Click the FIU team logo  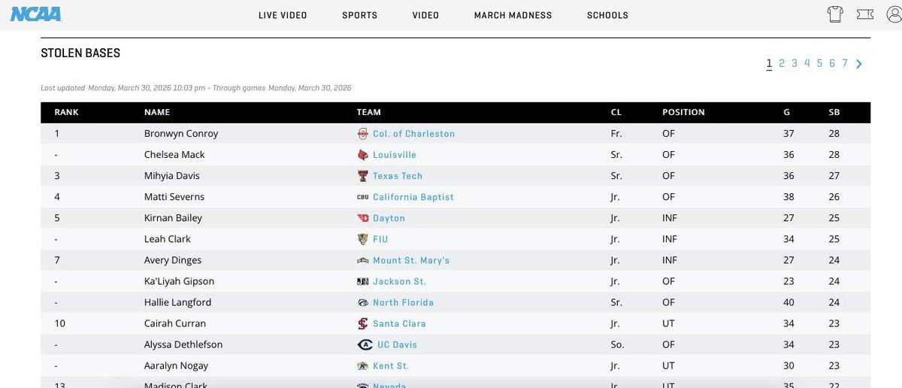coord(363,239)
